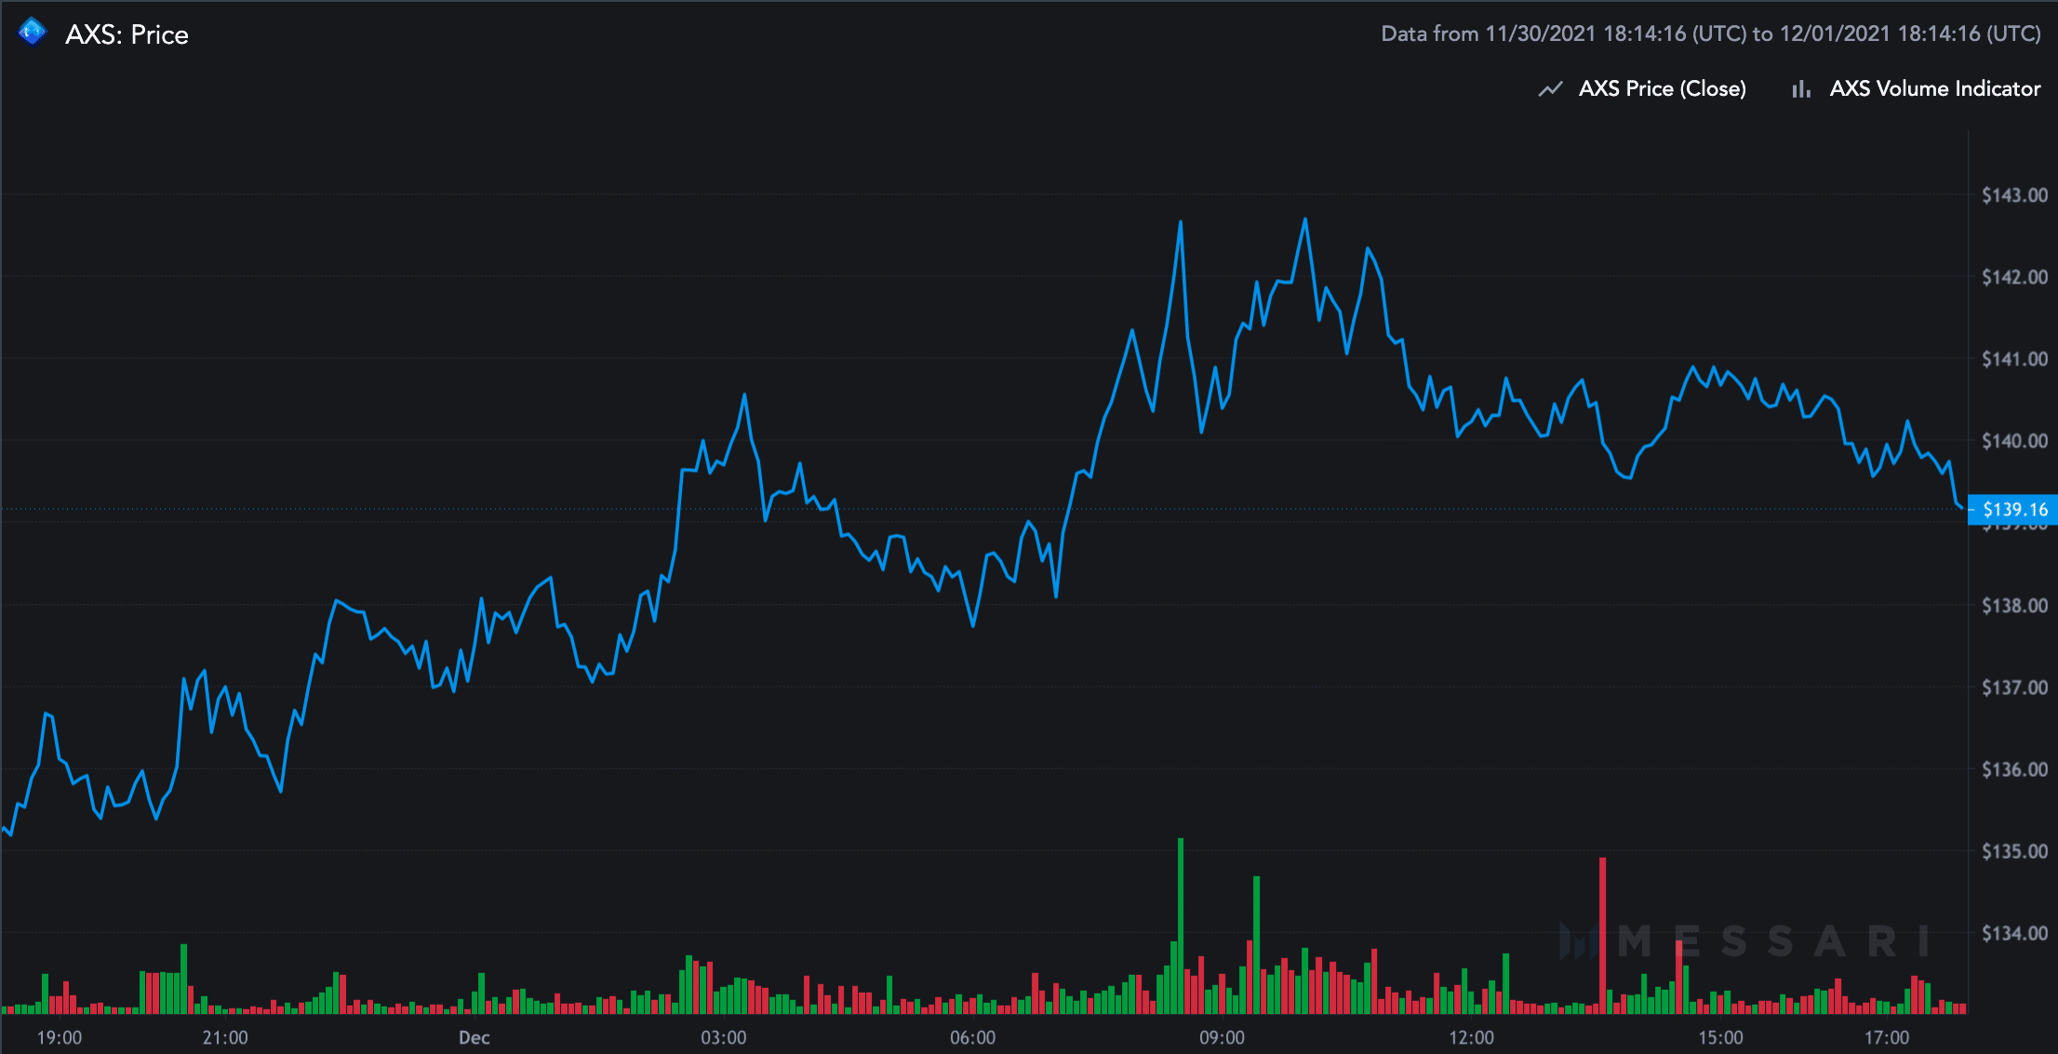Click the $143.00 price axis label
The height and width of the screenshot is (1054, 2058).
pyautogui.click(x=2014, y=194)
